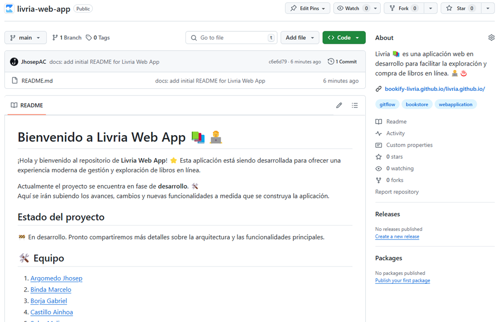This screenshot has height=322, width=500.
Task: Select the README tab
Action: tap(27, 105)
